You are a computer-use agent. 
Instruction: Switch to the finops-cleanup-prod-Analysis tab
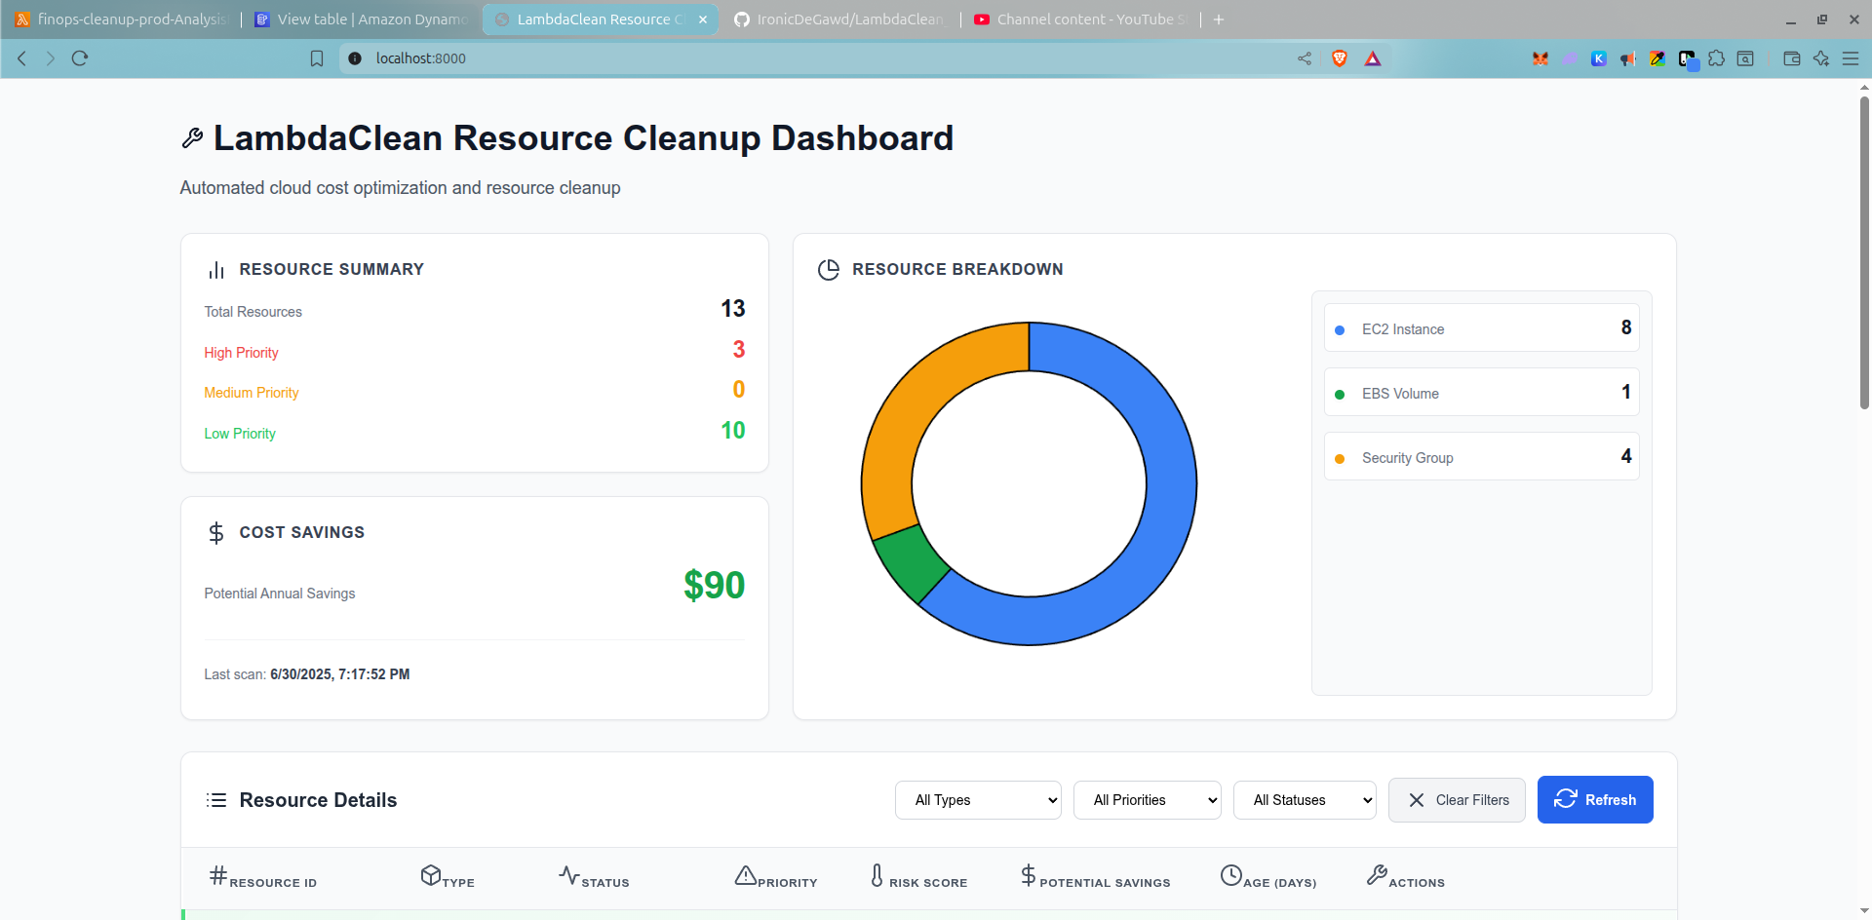[x=122, y=19]
